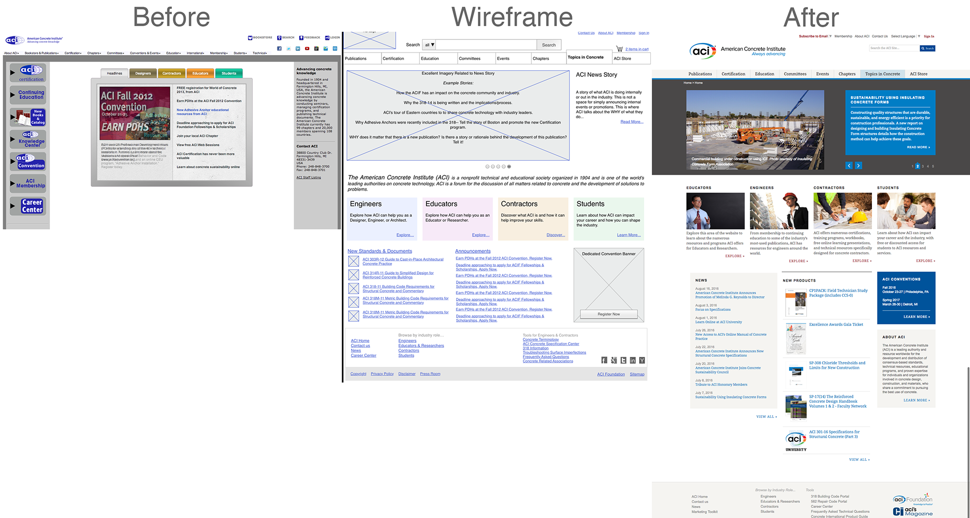Select Certification in the After navigation bar

click(x=733, y=74)
